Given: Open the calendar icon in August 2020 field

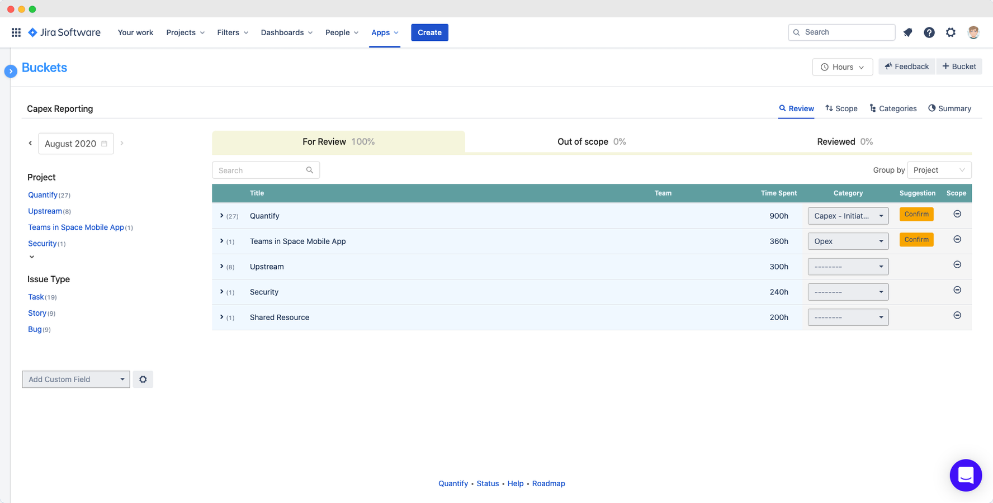Looking at the screenshot, I should coord(104,144).
